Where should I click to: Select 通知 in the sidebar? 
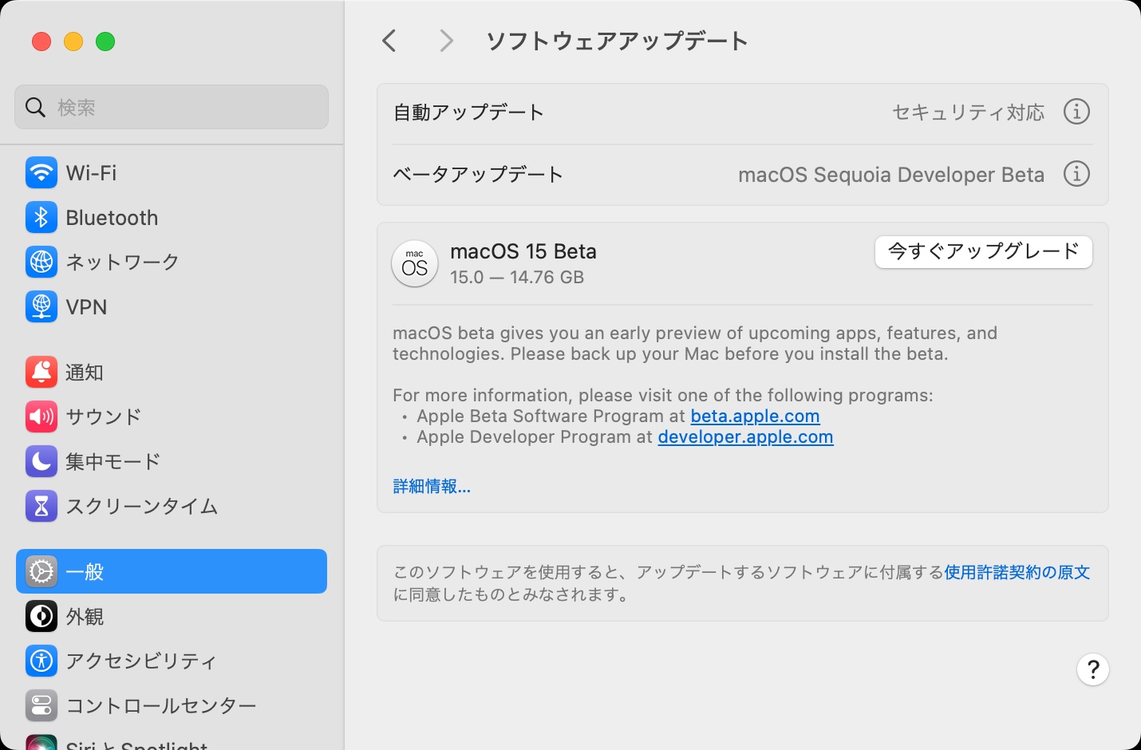pyautogui.click(x=172, y=372)
